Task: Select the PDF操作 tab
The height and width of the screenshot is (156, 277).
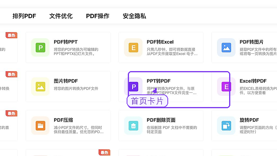Action: coord(98,16)
